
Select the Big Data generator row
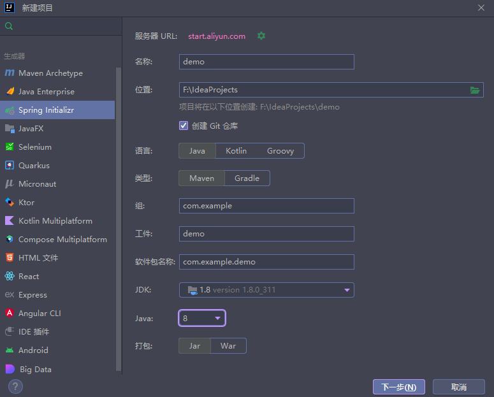click(57, 369)
